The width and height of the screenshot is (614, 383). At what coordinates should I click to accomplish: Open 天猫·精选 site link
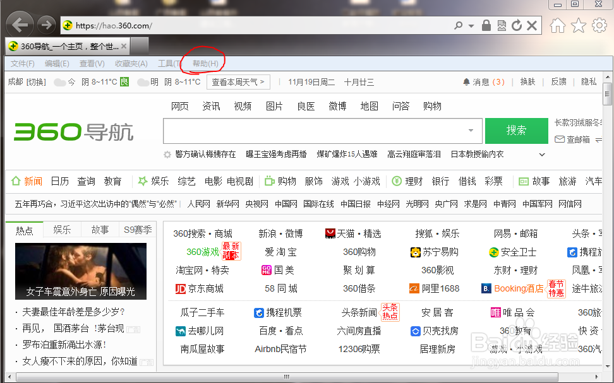pyautogui.click(x=353, y=233)
